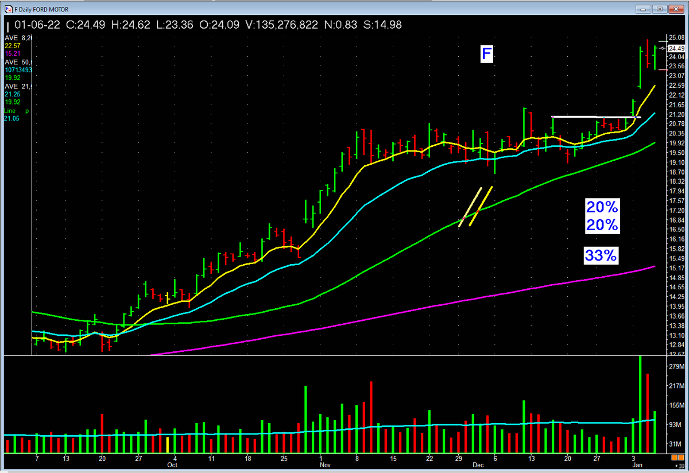Click the 21.20 price axis label
Image resolution: width=689 pixels, height=473 pixels.
coord(676,114)
